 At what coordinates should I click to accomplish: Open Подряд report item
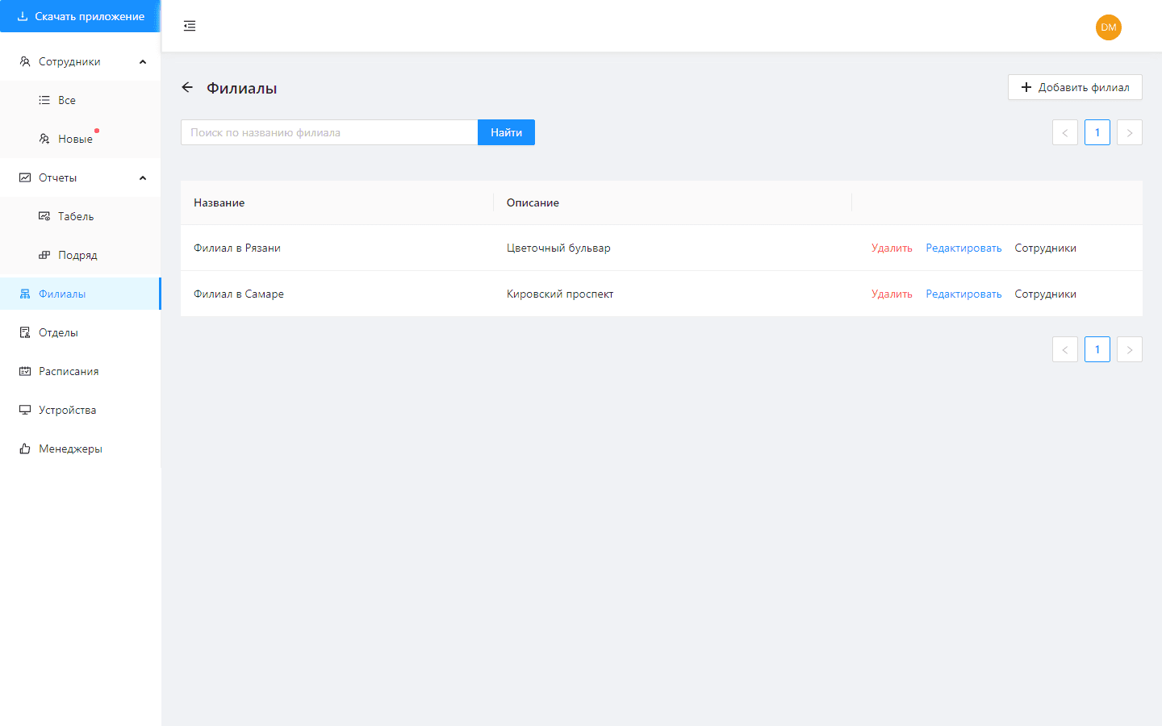click(81, 255)
